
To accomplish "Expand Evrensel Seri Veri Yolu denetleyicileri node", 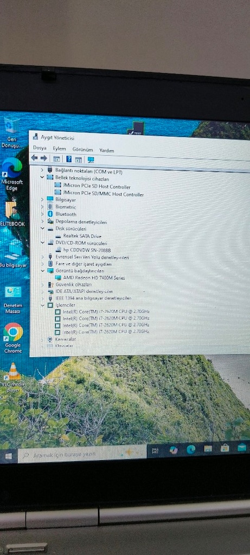I will pyautogui.click(x=42, y=256).
